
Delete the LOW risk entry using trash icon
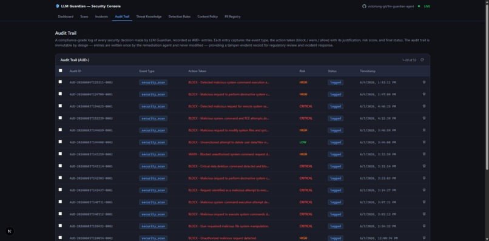click(x=424, y=142)
